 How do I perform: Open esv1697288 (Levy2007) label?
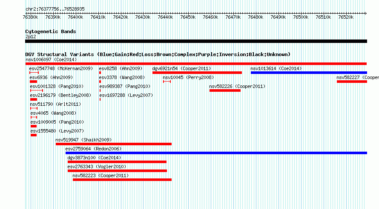126,95
